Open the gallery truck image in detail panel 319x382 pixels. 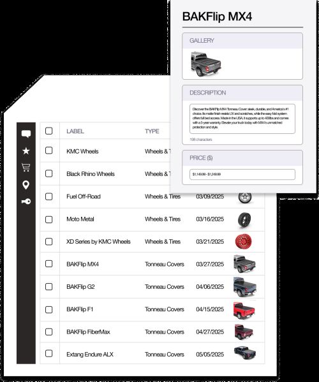(206, 64)
